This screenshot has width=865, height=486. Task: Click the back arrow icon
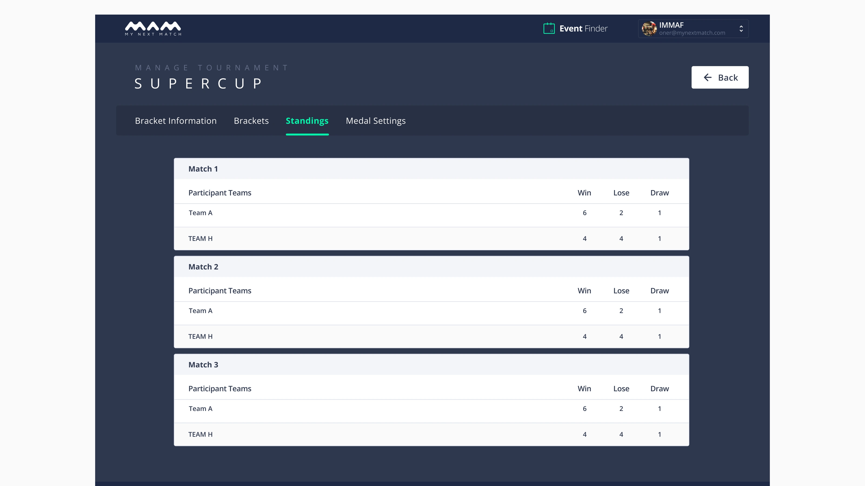click(707, 77)
